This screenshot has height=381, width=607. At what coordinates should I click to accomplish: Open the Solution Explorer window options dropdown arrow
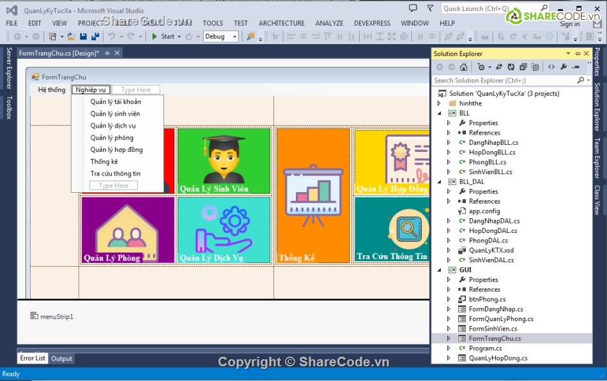568,54
